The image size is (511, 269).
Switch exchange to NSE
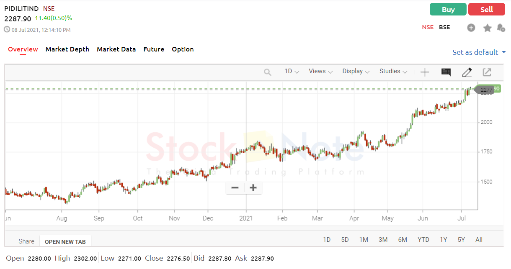[x=428, y=27]
